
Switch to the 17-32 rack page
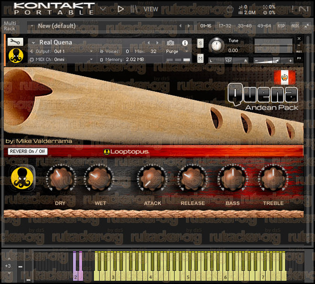[225, 26]
